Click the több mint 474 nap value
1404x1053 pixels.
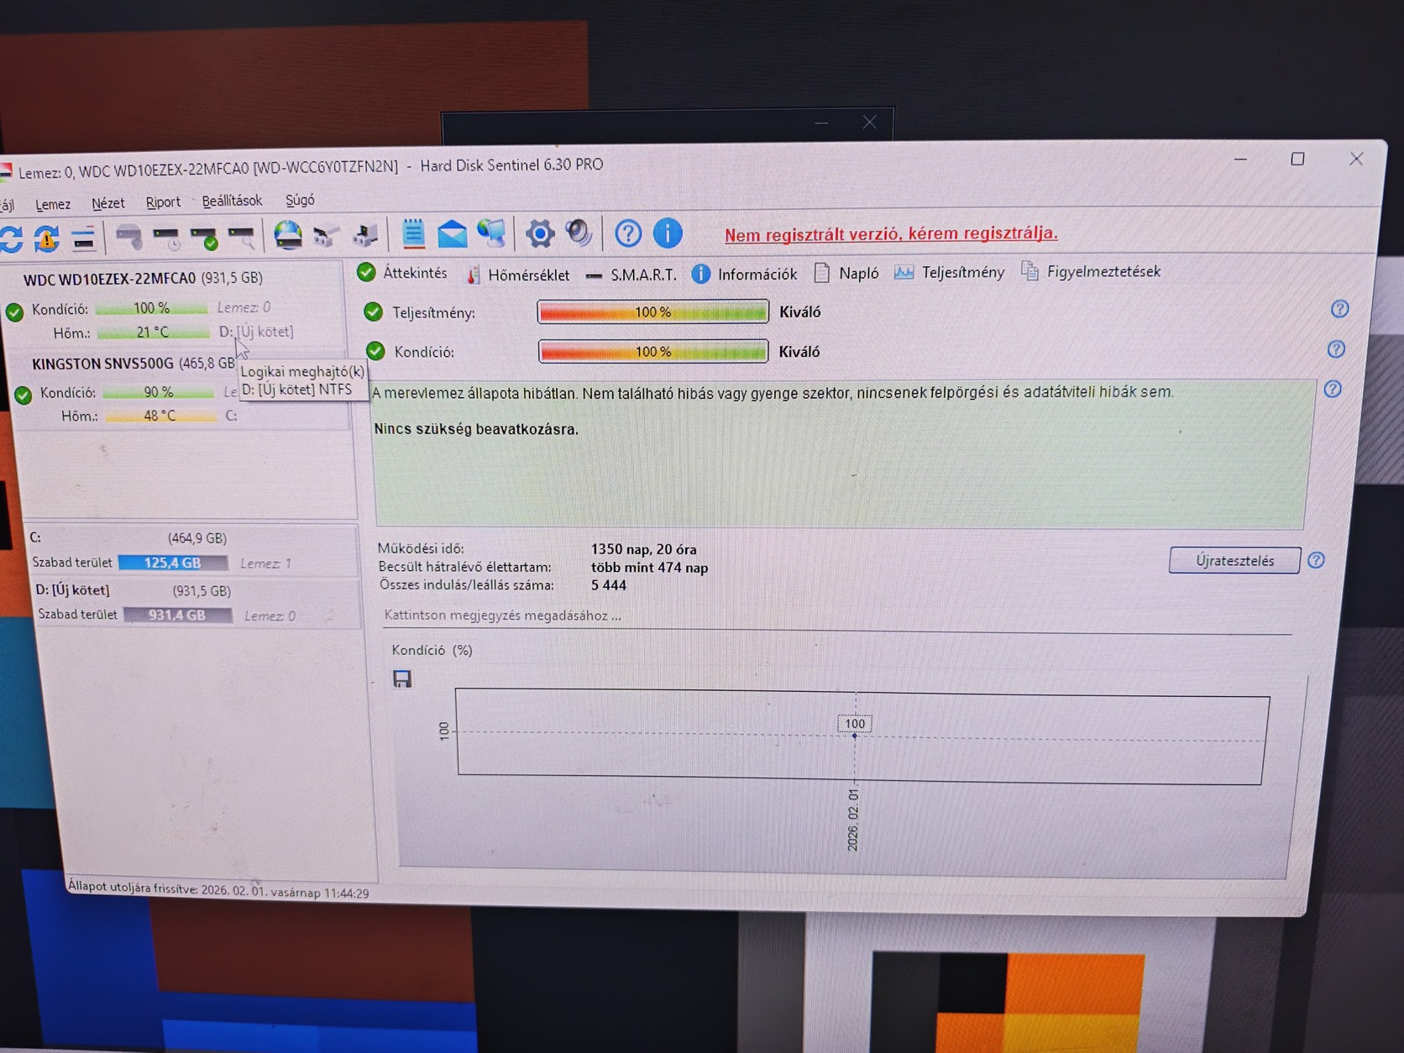[650, 568]
